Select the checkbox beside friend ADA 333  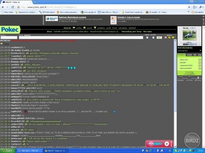[179, 60]
